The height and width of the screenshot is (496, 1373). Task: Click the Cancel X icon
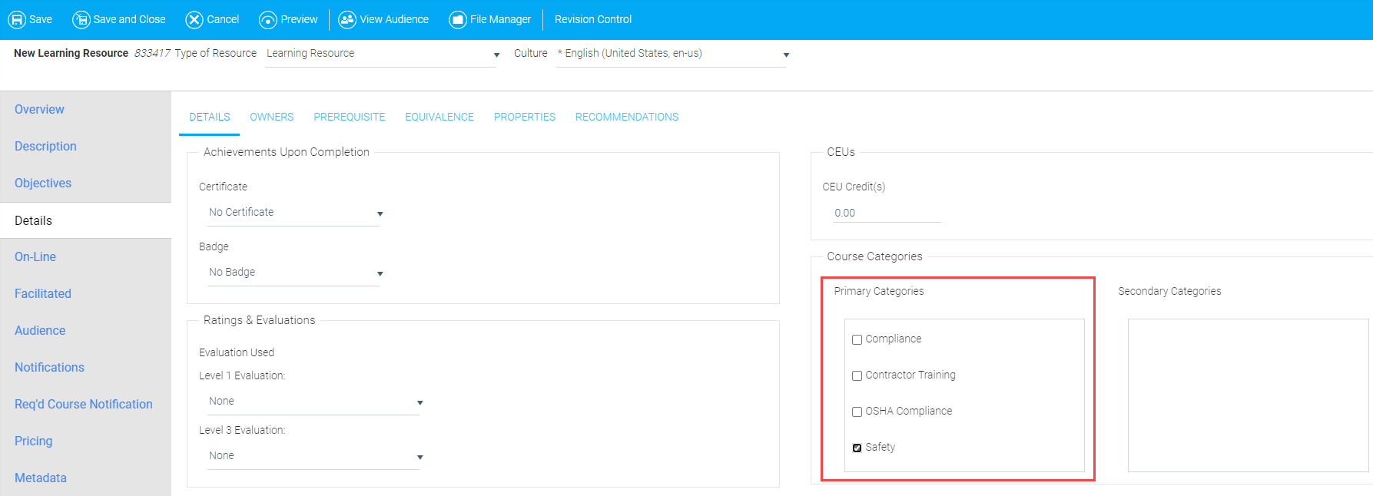[194, 20]
